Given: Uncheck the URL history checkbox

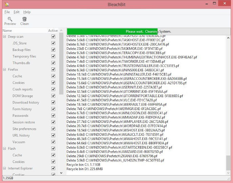Looking at the screenshot, I should click(53, 135).
